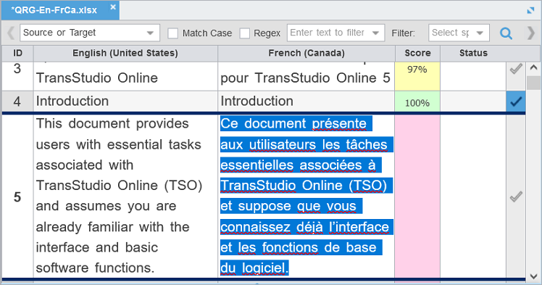Toggle the confirm checkmark for segment 3
The image size is (542, 285).
tap(516, 68)
